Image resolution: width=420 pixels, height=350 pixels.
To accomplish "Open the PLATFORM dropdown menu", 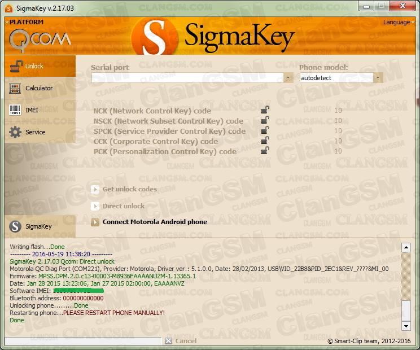I will coord(24,22).
